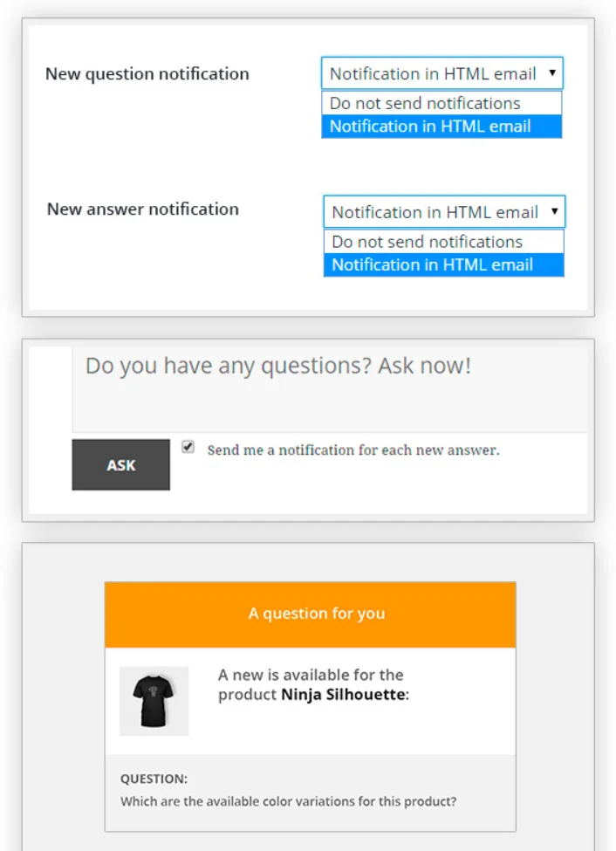Click the color variations question text
This screenshot has width=616, height=851.
click(x=288, y=801)
